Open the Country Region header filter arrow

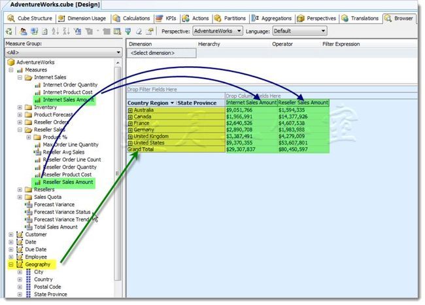pos(172,103)
